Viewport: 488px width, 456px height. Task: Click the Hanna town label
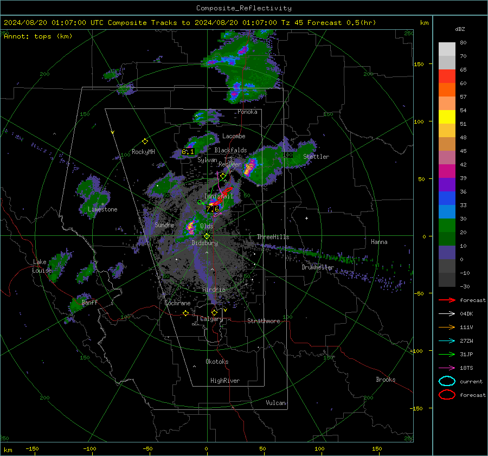379,242
